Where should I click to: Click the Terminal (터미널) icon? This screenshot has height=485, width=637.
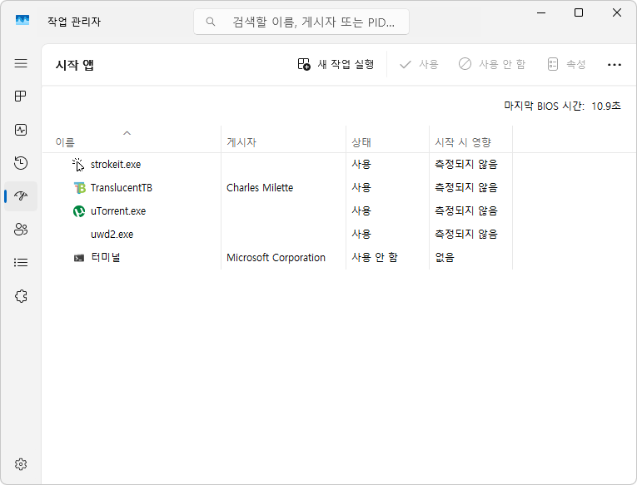tap(79, 258)
